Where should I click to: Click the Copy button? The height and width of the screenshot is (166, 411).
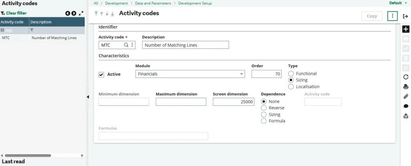pyautogui.click(x=372, y=16)
